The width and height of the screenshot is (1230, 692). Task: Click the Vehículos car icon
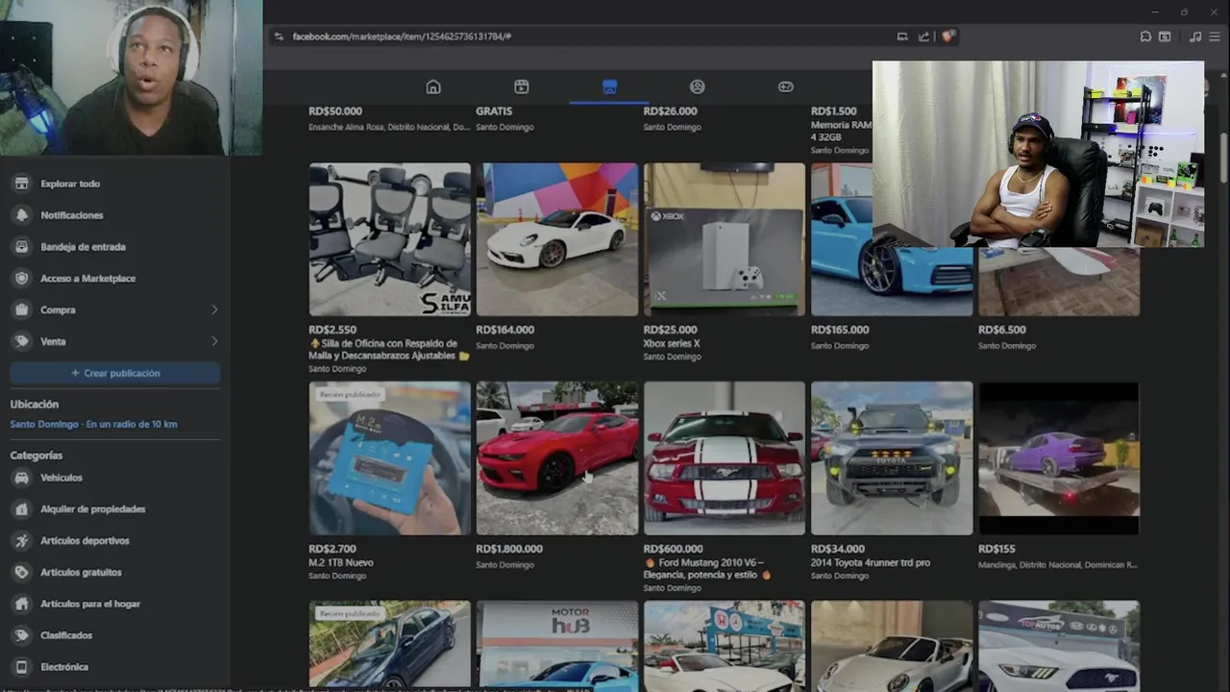tap(21, 478)
